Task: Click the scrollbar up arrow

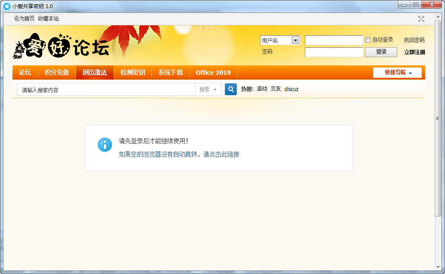Action: coord(438,17)
